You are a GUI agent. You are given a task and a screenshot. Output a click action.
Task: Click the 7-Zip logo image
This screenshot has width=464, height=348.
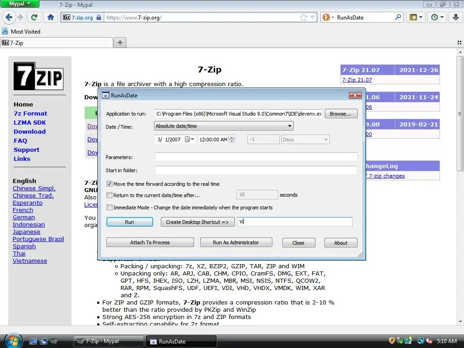click(x=39, y=76)
